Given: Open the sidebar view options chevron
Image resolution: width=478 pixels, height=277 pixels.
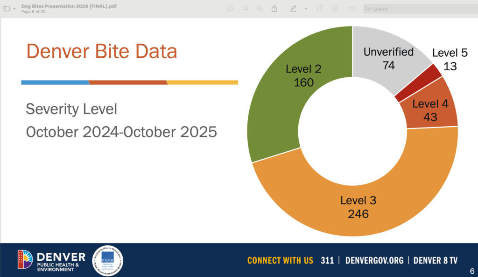Looking at the screenshot, I should coord(14,8).
